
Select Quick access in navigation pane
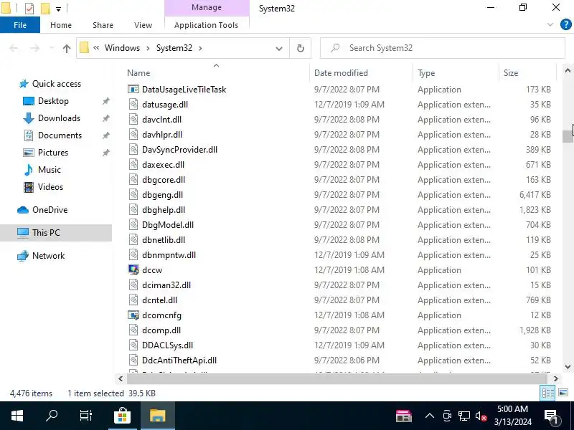tap(57, 84)
